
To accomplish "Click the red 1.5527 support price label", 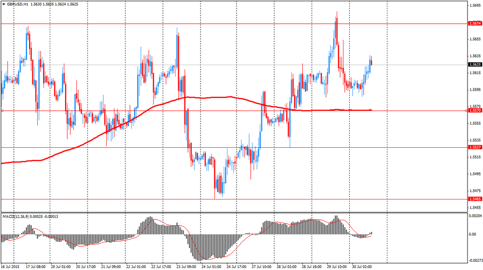I will pos(475,147).
